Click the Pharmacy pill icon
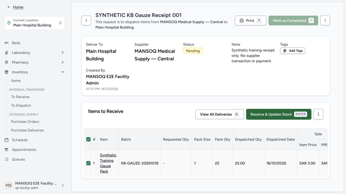 [6, 62]
